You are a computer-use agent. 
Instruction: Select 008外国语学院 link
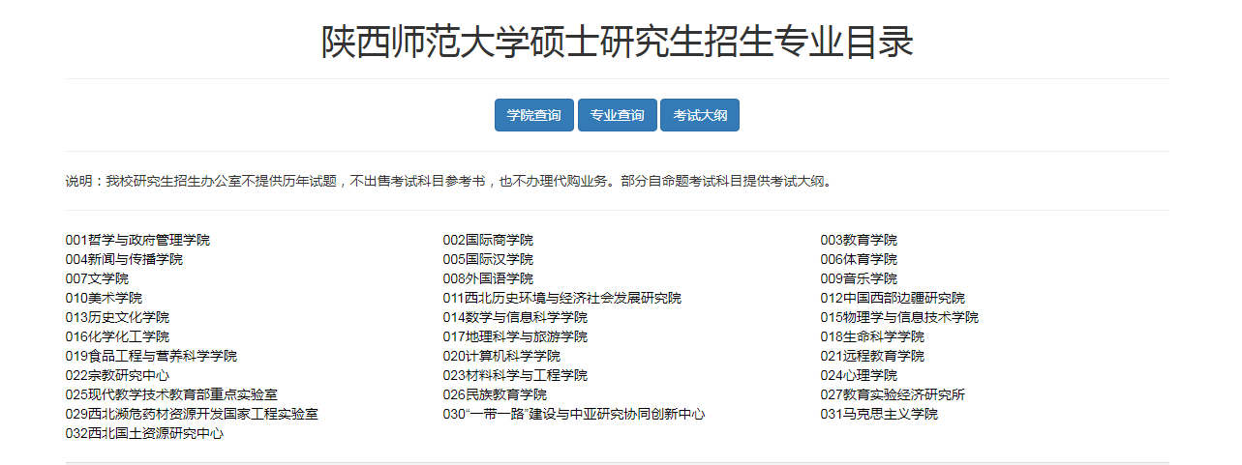(x=488, y=278)
